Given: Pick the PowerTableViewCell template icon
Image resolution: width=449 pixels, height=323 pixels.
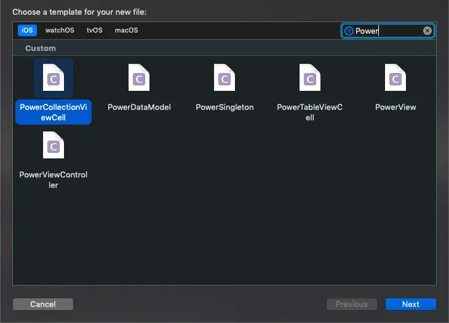Looking at the screenshot, I should tap(310, 77).
